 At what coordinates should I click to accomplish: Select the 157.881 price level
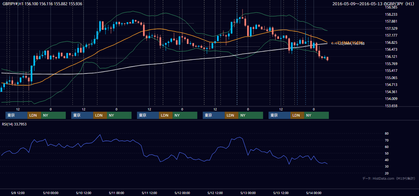tap(391, 22)
